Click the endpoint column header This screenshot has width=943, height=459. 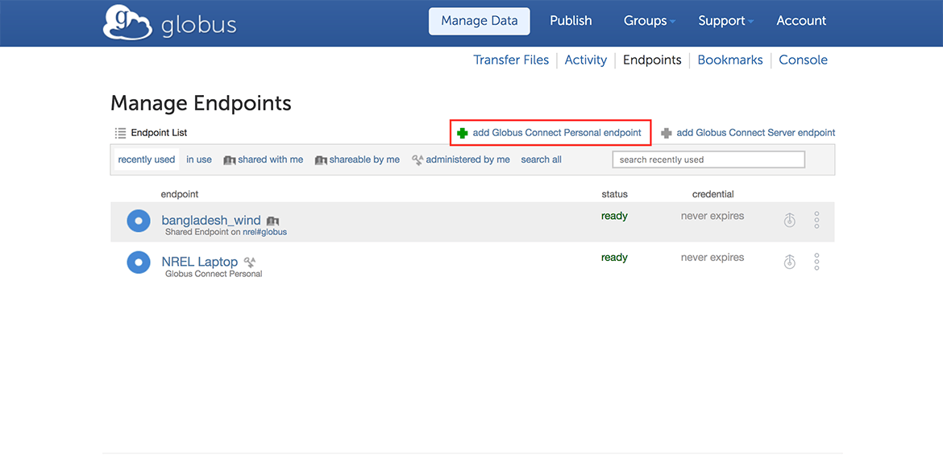pos(180,194)
